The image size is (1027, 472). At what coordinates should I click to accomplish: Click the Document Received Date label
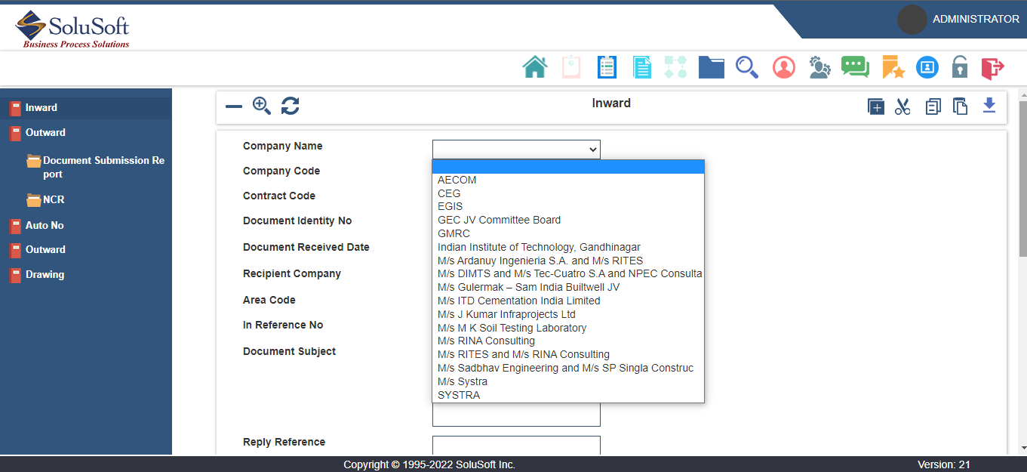306,248
